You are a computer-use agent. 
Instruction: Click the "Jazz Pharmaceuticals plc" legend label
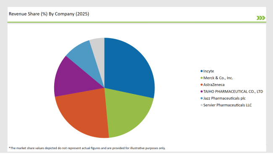click(x=224, y=98)
